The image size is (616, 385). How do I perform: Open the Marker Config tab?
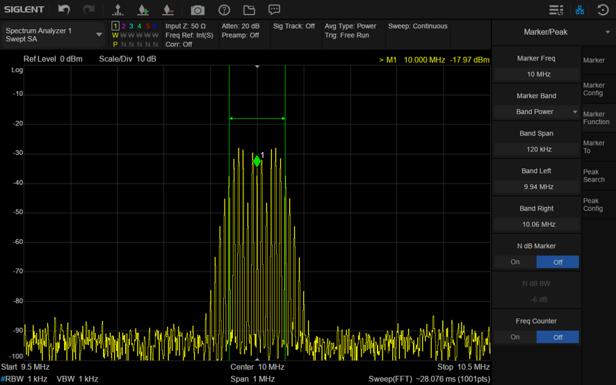pyautogui.click(x=599, y=89)
